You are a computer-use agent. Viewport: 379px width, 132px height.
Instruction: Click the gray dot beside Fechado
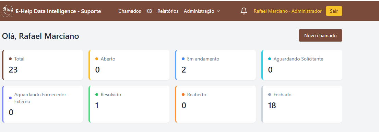tap(270, 95)
